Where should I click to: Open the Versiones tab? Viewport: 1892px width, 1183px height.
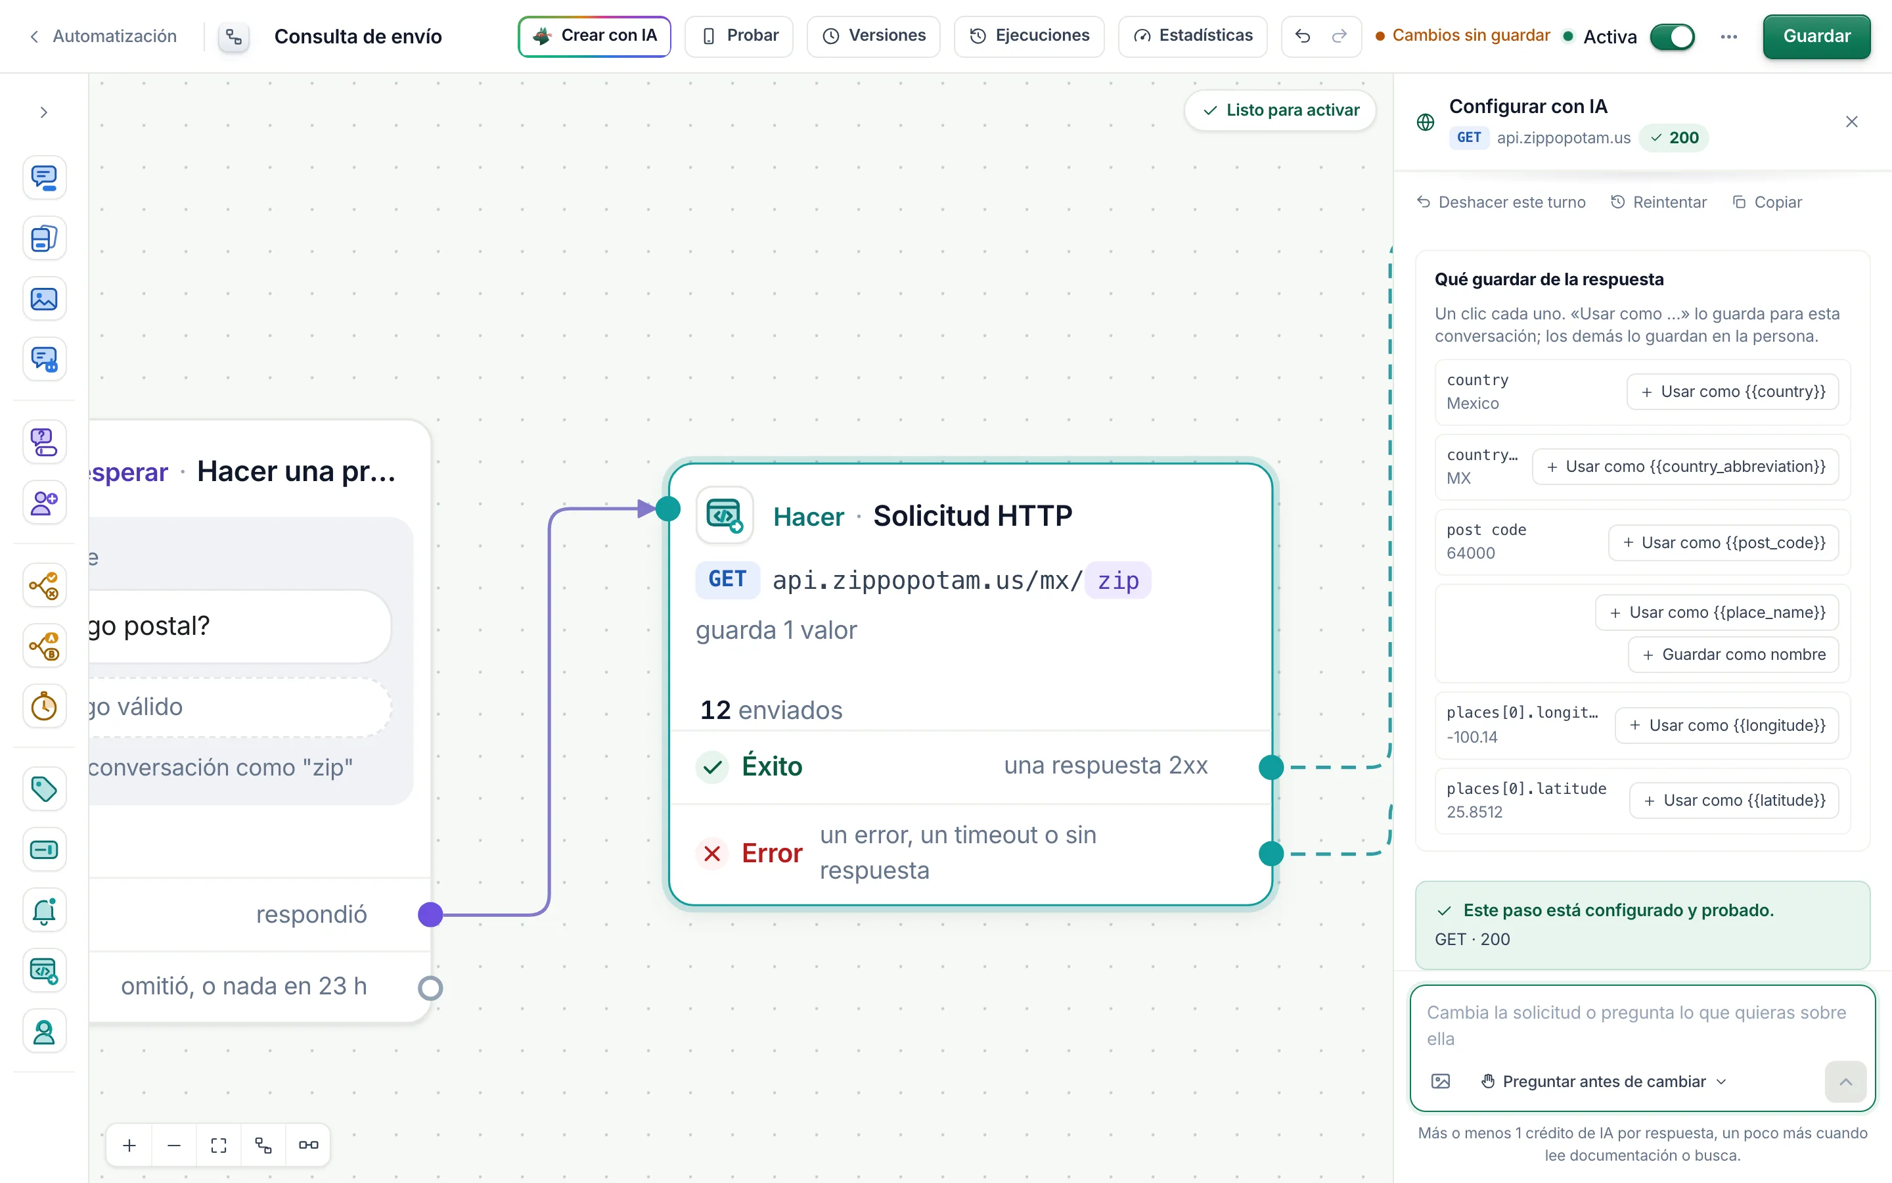pos(873,36)
